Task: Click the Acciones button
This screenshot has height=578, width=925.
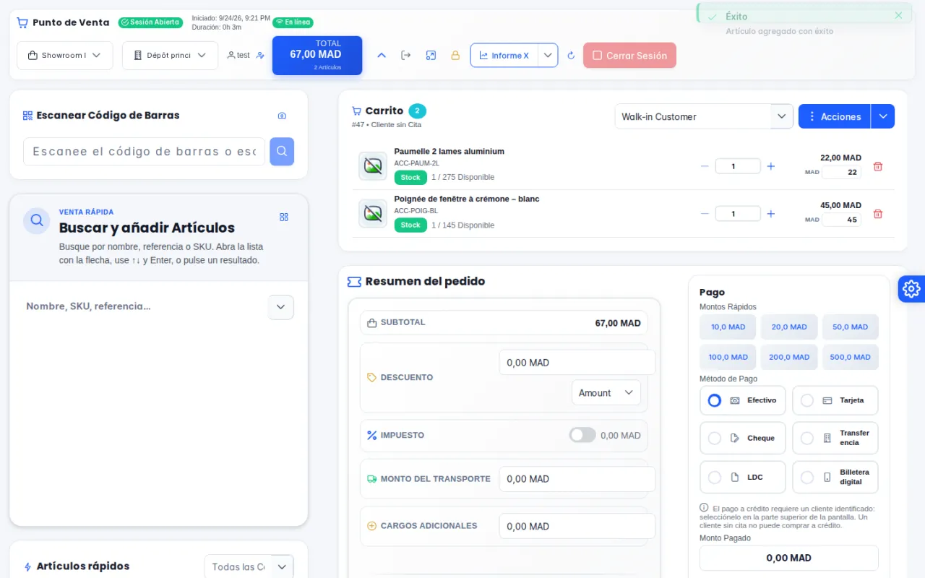Action: [835, 116]
